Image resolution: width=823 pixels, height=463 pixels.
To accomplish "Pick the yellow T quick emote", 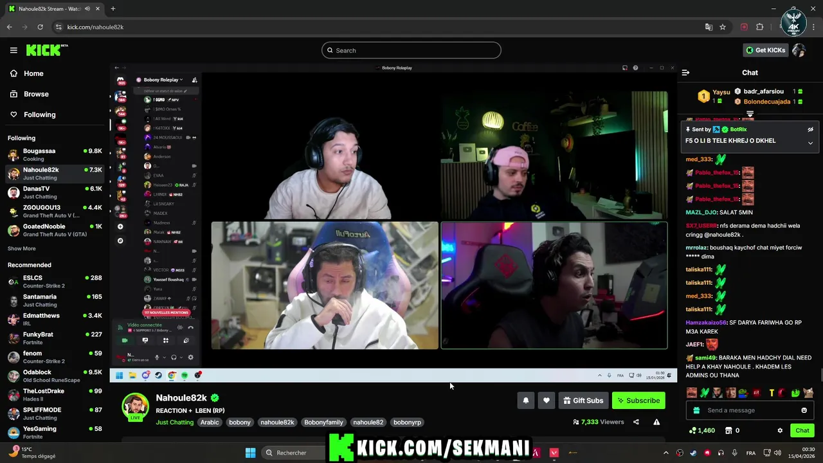I will pyautogui.click(x=771, y=393).
